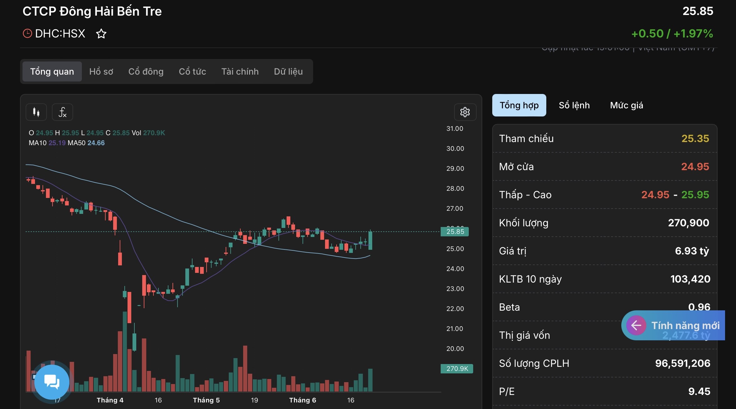Click the Tháng 5 timeline marker
The image size is (736, 409).
click(x=206, y=400)
